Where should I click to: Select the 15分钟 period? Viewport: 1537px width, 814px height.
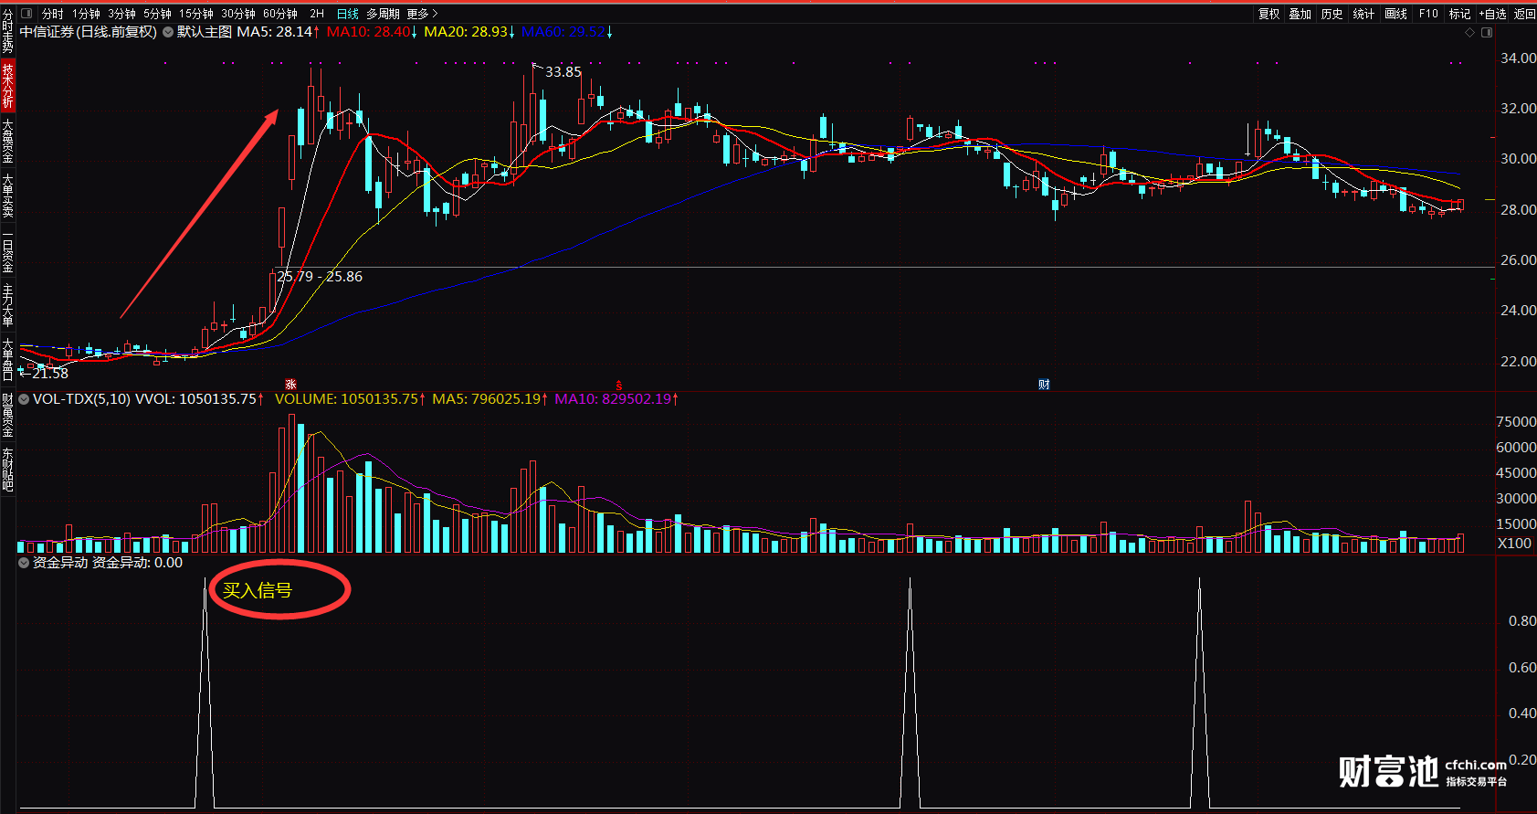coord(195,14)
